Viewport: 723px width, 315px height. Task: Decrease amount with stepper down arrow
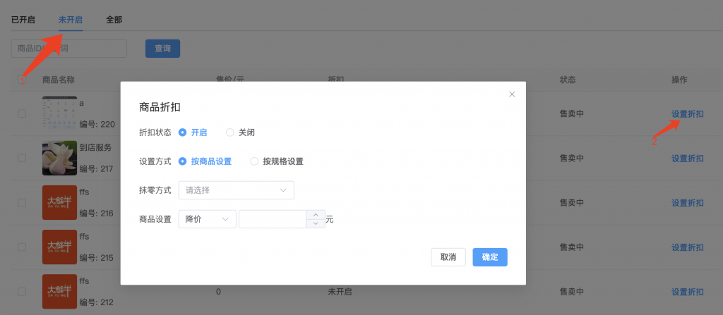click(316, 224)
